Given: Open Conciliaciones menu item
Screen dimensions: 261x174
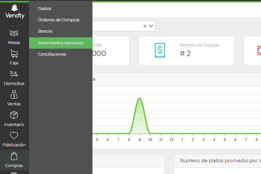Looking at the screenshot, I should point(52,54).
